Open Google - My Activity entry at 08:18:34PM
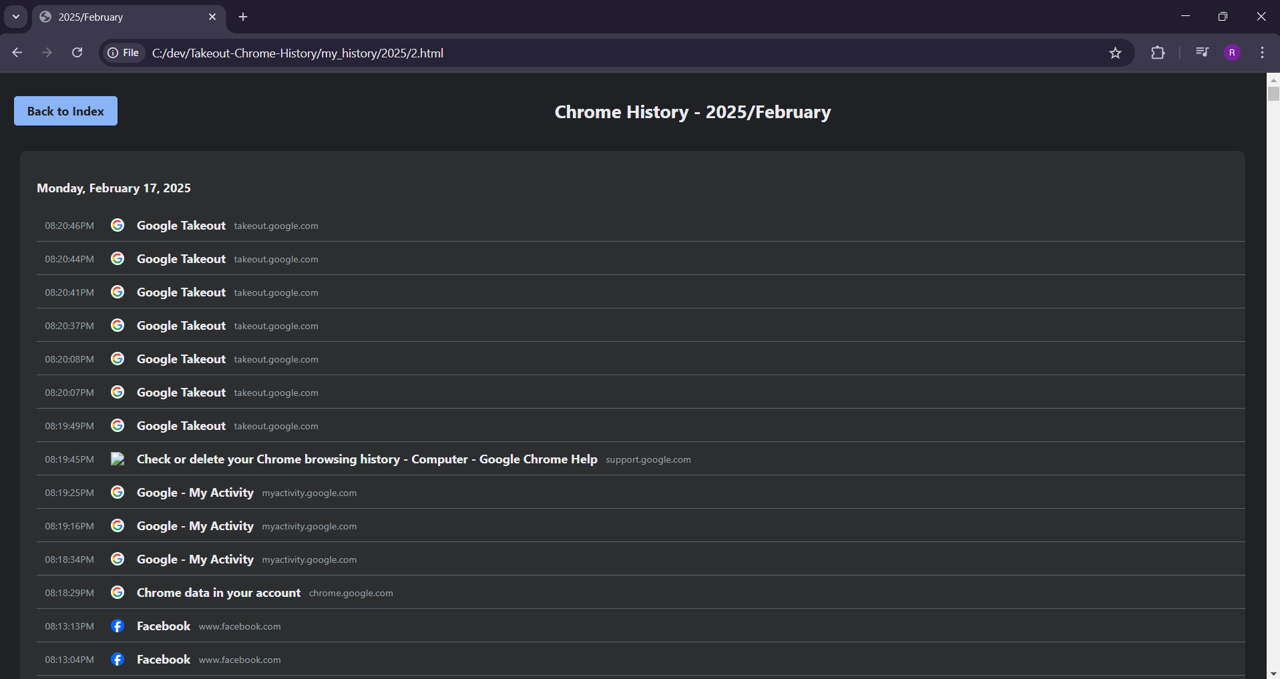 (195, 559)
